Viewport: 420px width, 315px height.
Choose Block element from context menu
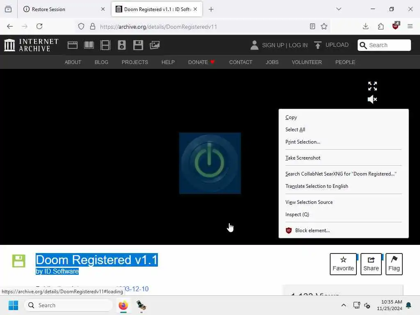click(x=343, y=231)
